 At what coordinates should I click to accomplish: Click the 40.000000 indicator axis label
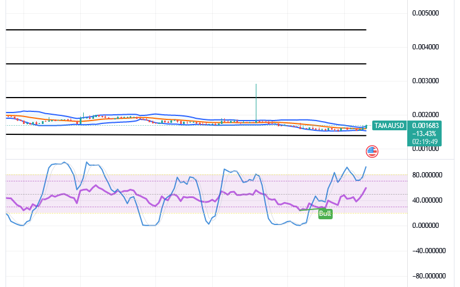tap(427, 200)
